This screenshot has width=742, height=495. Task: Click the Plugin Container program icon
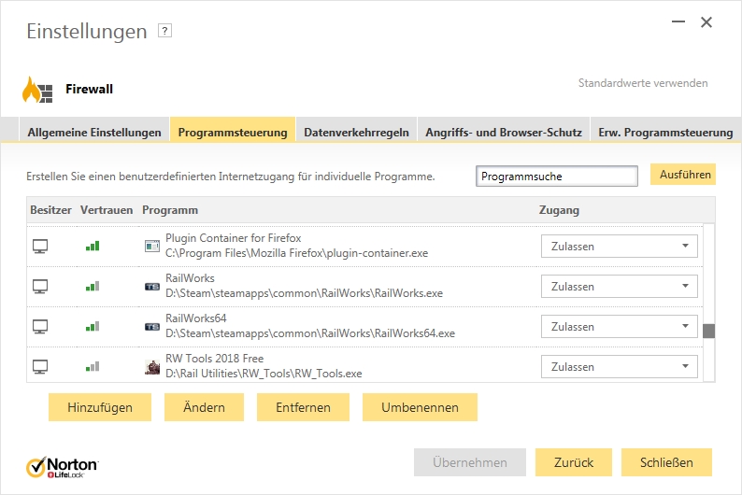pyautogui.click(x=152, y=247)
